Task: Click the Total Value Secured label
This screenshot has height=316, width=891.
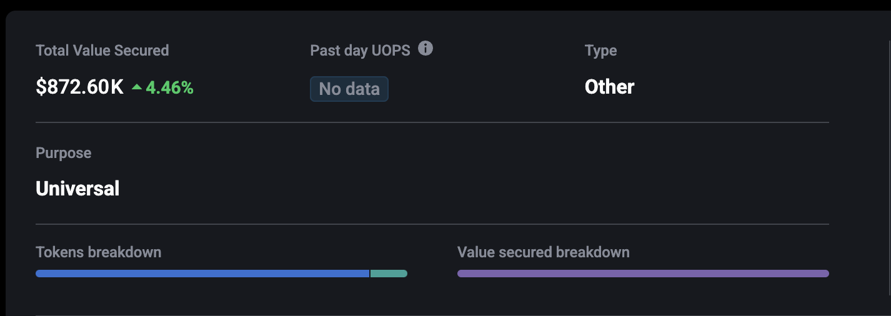Action: [x=102, y=51]
